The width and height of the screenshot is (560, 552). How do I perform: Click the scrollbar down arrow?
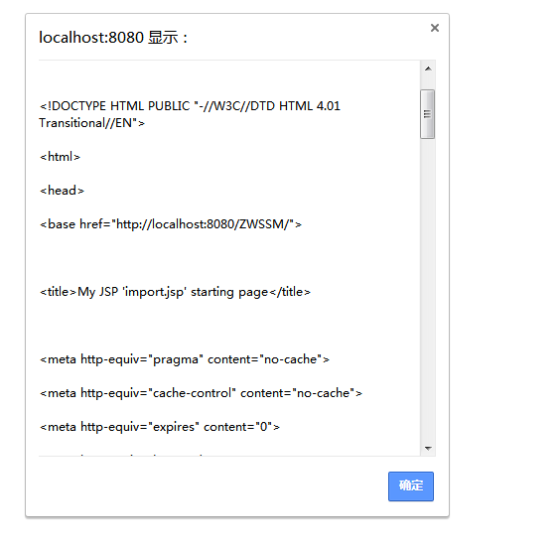tap(428, 448)
